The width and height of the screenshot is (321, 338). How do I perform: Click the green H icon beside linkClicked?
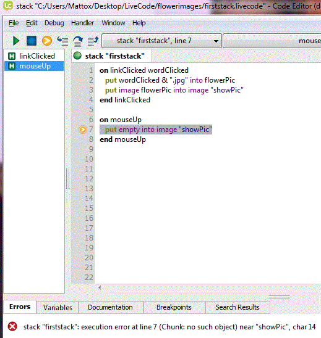coord(12,56)
